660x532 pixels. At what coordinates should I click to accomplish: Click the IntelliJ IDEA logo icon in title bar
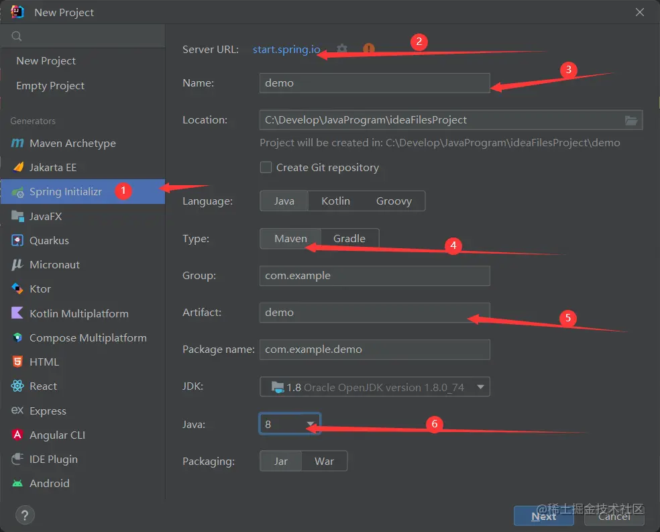tap(17, 12)
